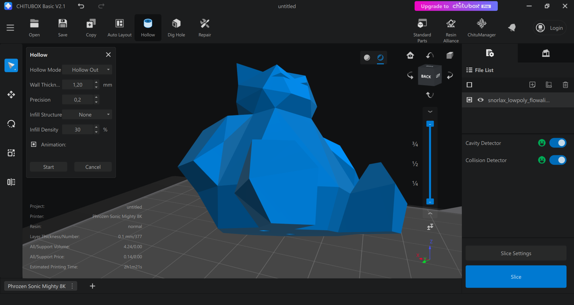Choose the Rotate tool in left sidebar
The height and width of the screenshot is (305, 574).
11,124
